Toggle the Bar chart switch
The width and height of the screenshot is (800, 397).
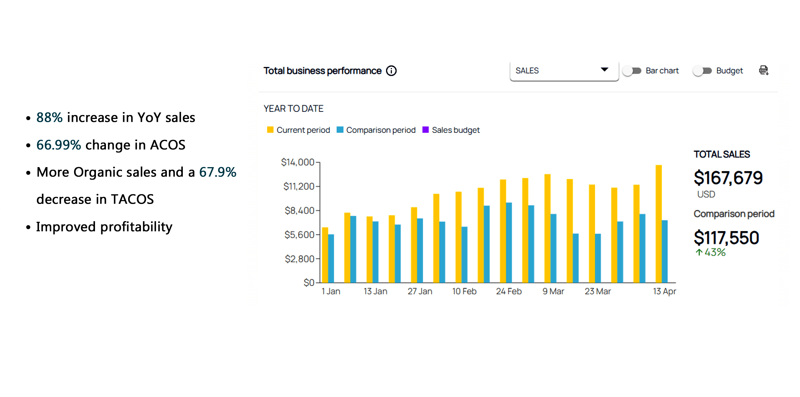point(632,71)
